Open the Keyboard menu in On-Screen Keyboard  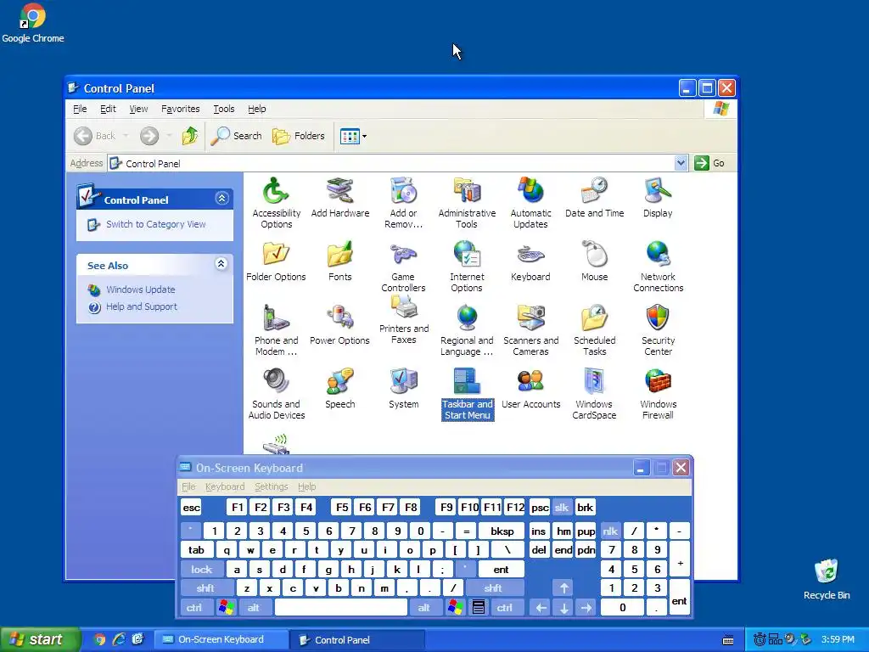click(x=224, y=486)
